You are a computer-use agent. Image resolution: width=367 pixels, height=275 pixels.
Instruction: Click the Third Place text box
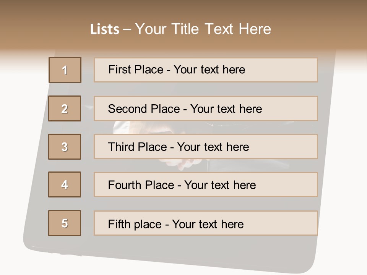coord(206,147)
